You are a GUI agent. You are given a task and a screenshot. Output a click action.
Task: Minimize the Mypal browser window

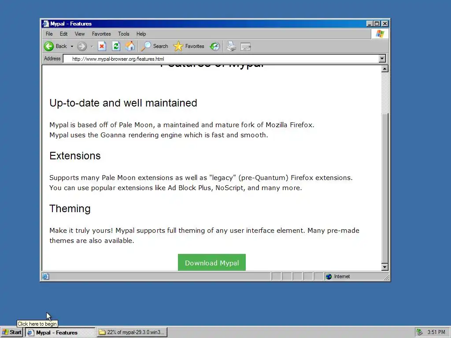pyautogui.click(x=370, y=24)
